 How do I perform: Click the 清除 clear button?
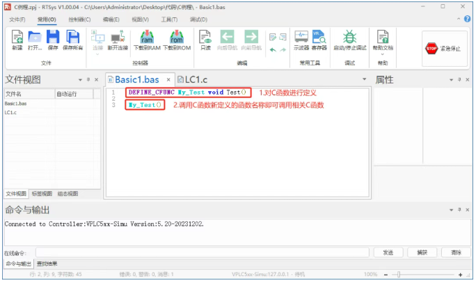(456, 252)
